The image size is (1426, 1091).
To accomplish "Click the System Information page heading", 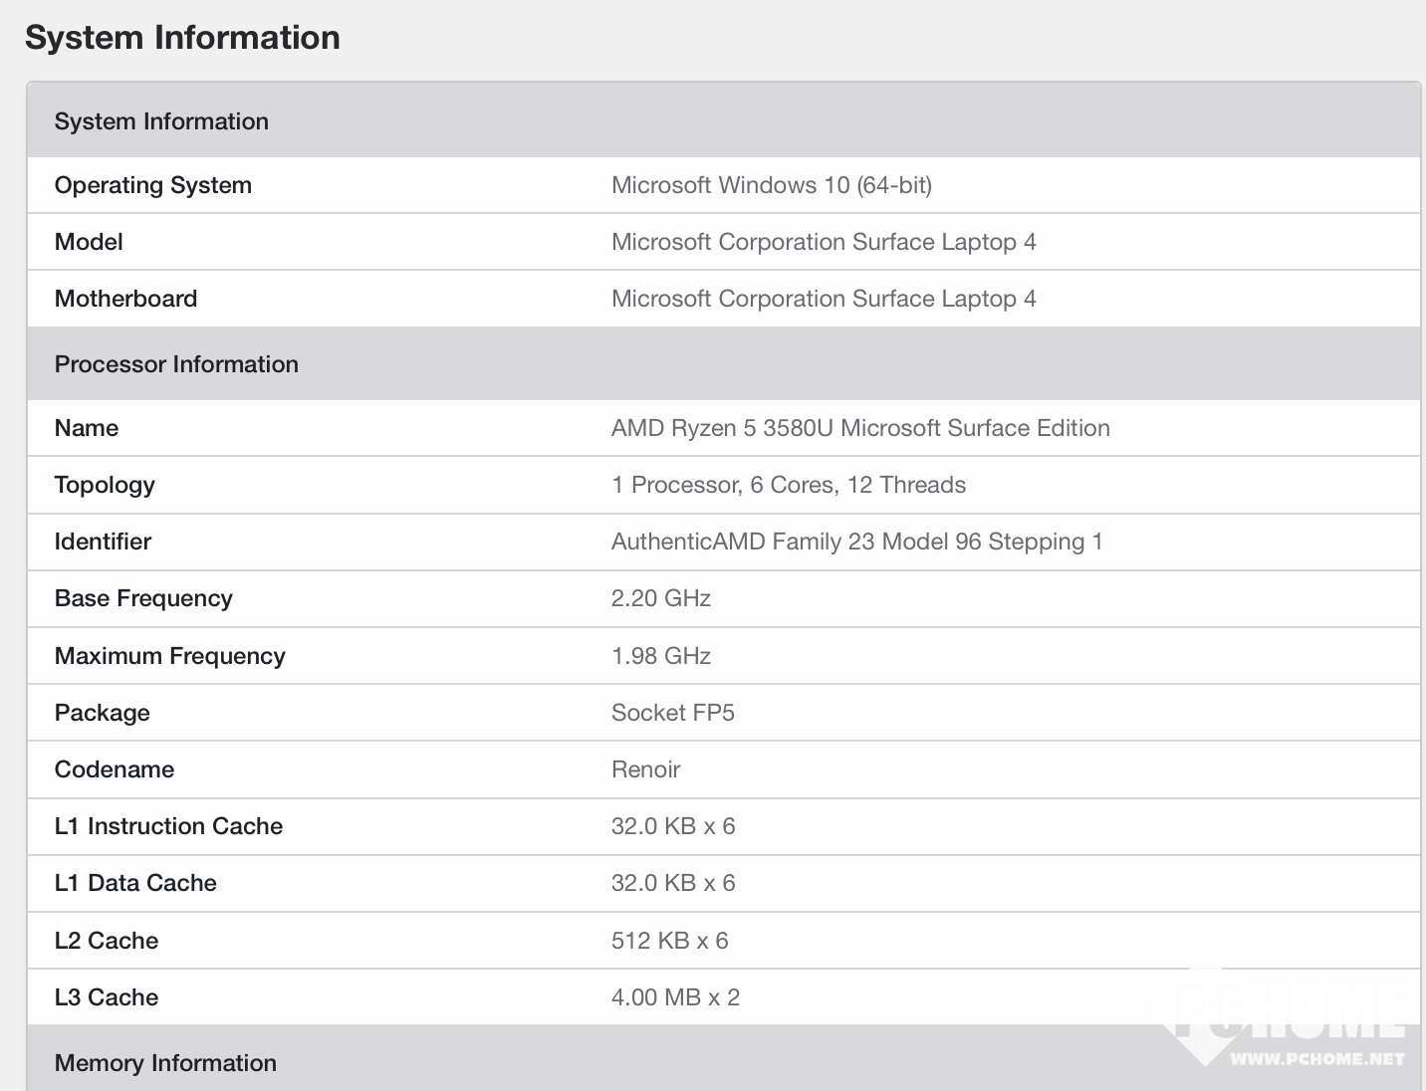I will 182,38.
